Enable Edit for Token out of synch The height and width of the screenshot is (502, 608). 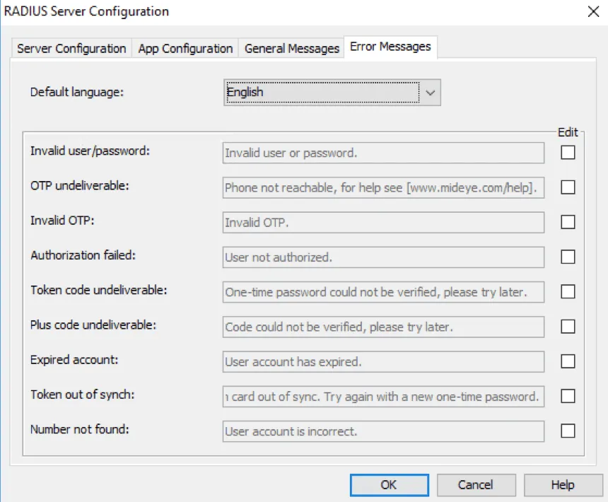pos(568,396)
